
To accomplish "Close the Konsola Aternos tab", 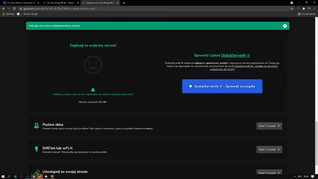I will coord(38,3).
